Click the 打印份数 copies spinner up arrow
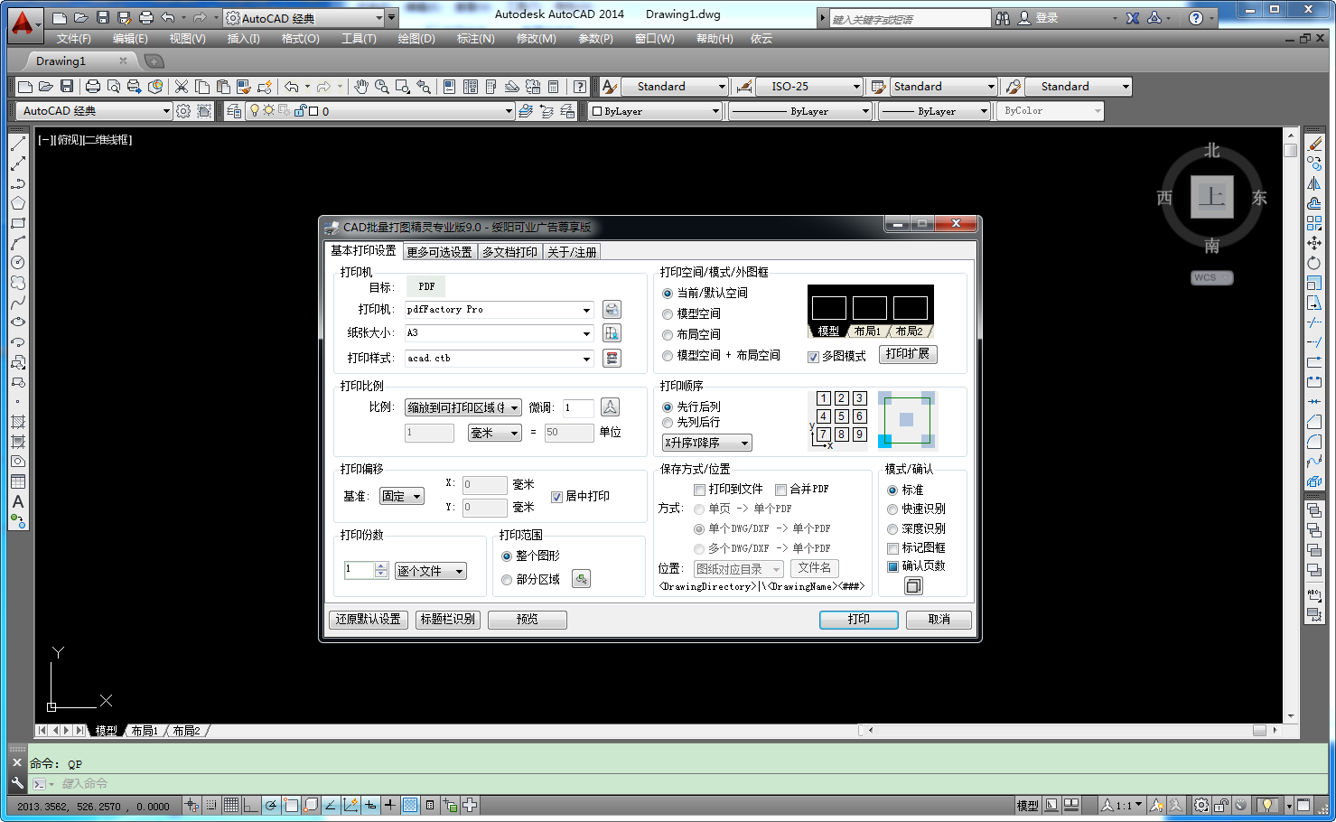 click(381, 566)
